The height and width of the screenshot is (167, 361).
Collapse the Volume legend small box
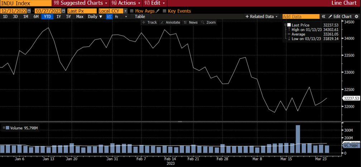pos(4,127)
